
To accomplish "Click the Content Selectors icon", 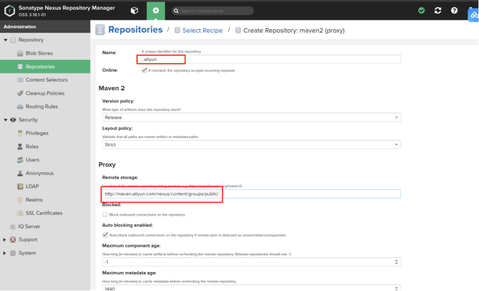I will (20, 80).
